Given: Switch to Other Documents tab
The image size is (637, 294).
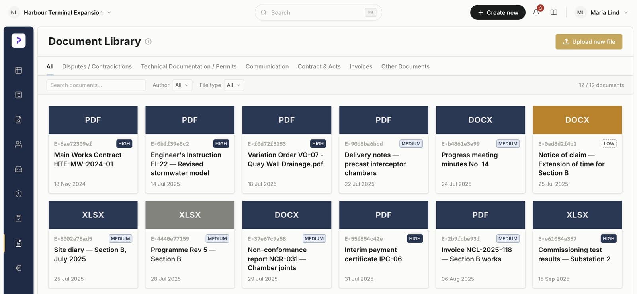Looking at the screenshot, I should (x=405, y=66).
